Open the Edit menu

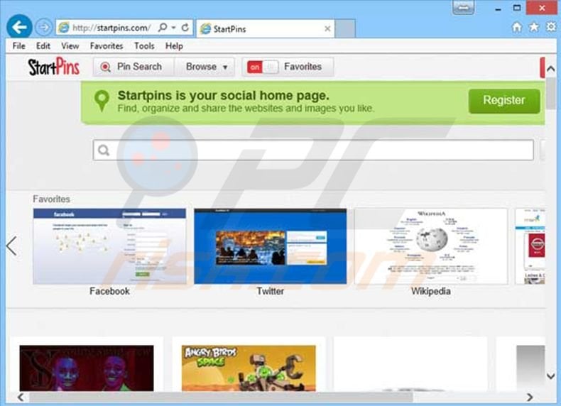(x=43, y=46)
